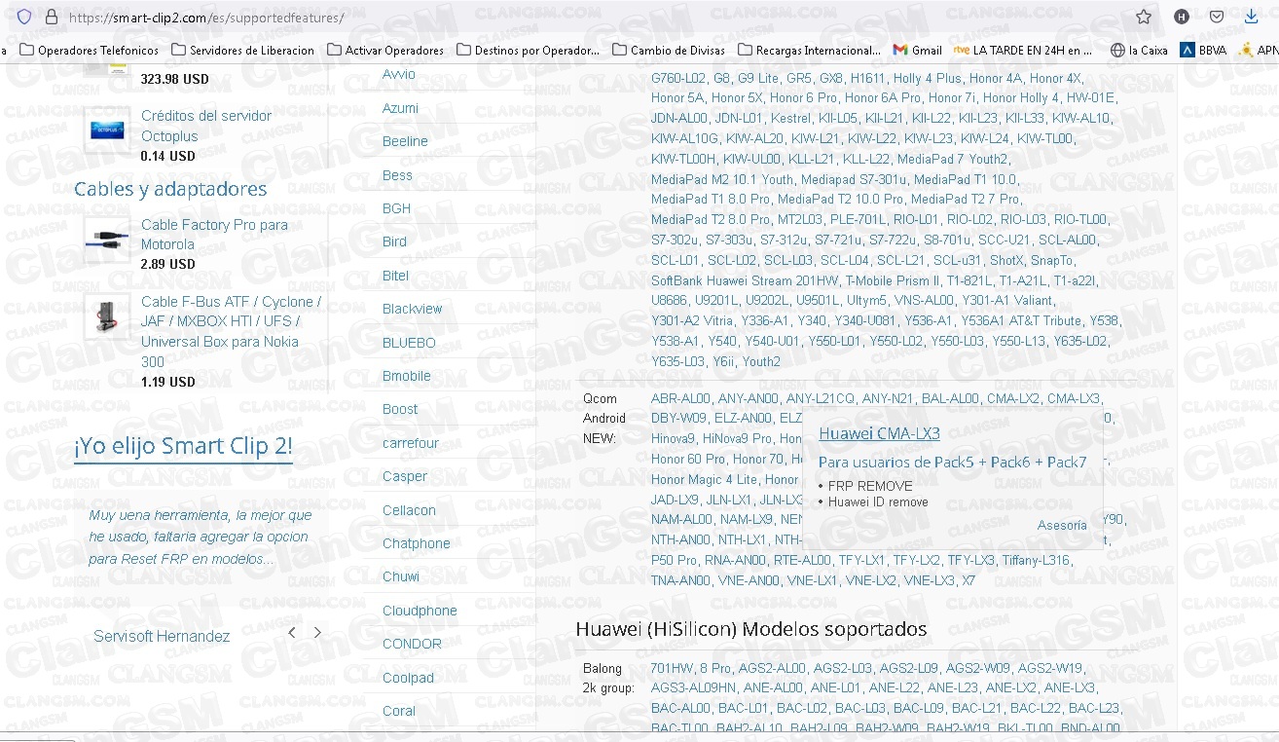Click the bookmark star icon
This screenshot has width=1279, height=742.
(1144, 18)
